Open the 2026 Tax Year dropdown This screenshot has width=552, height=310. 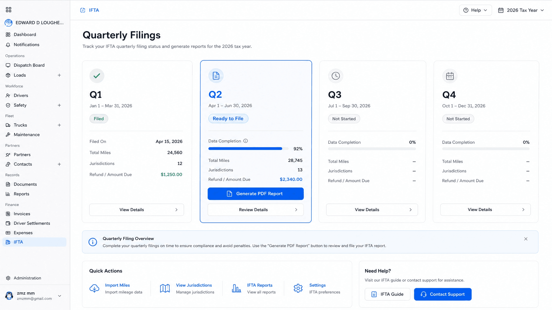click(521, 10)
